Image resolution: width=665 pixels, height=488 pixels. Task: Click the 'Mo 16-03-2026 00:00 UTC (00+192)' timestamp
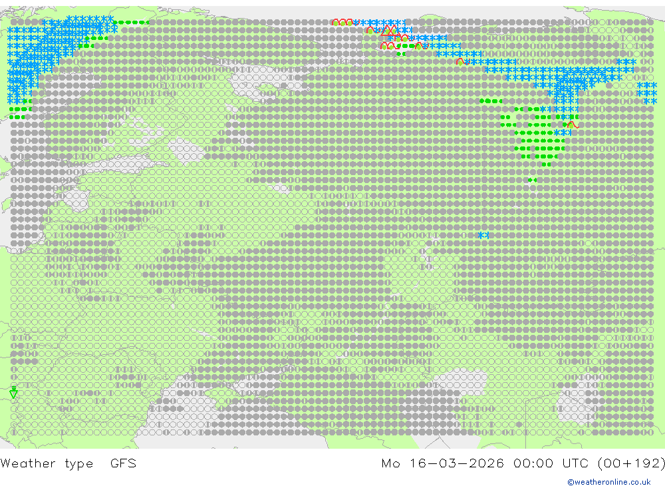click(523, 463)
